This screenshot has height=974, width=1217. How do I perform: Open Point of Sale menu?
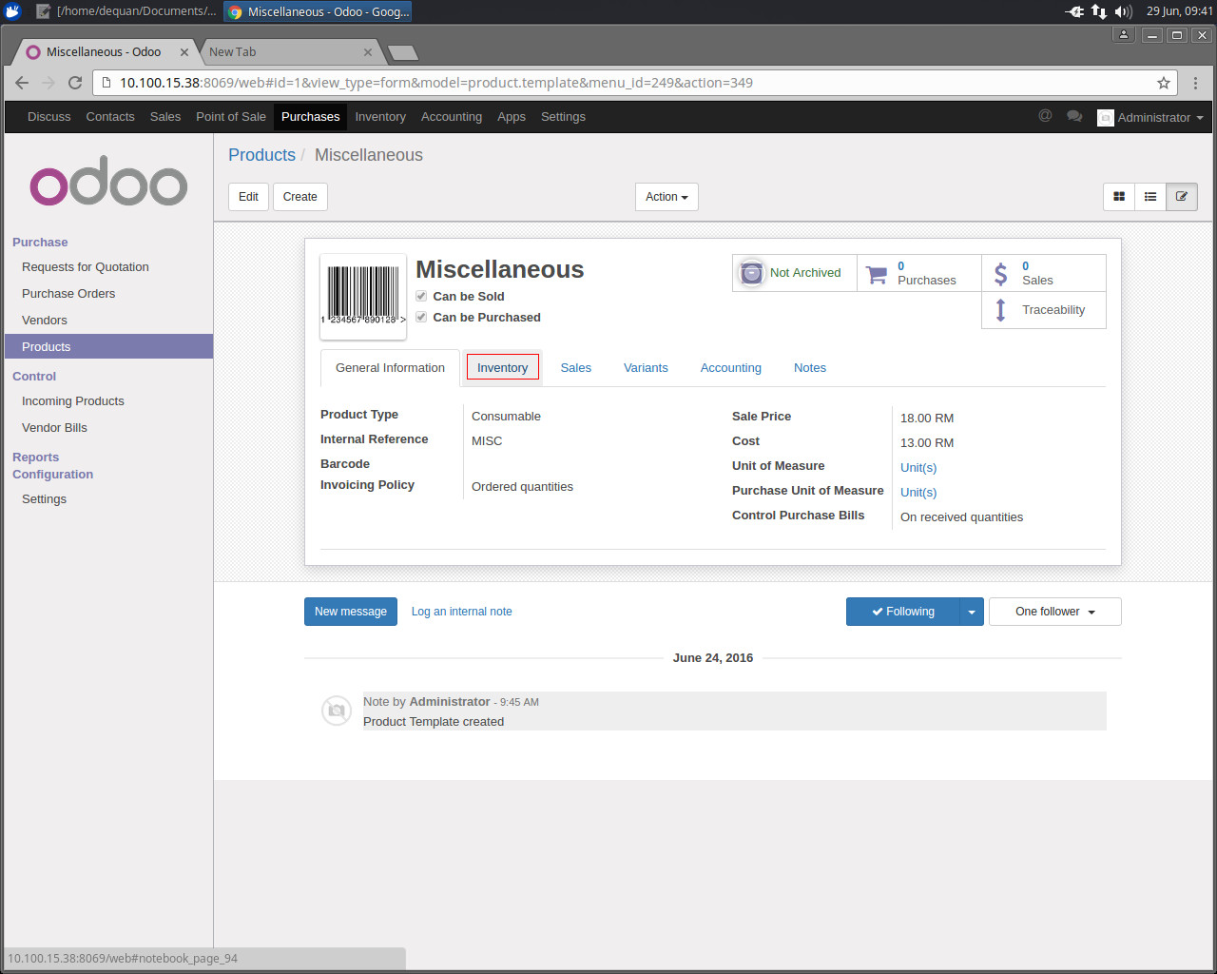(x=231, y=117)
